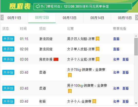Click final badge on 女子个人全能-决赛
Screen dimensions: 138x107
pos(98,59)
